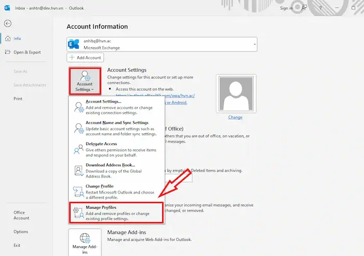Image resolution: width=364 pixels, height=256 pixels.
Task: Click Account Name and Sync icon
Action: pos(79,128)
